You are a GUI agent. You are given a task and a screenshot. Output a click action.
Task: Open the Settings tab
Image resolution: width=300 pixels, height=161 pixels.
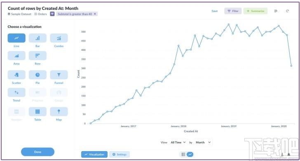click(x=120, y=154)
